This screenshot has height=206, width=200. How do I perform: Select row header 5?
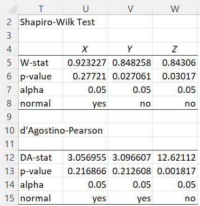9,63
